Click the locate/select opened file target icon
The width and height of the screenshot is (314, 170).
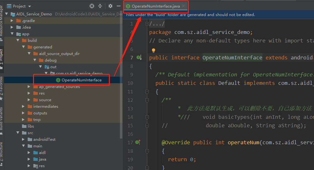(92, 6)
